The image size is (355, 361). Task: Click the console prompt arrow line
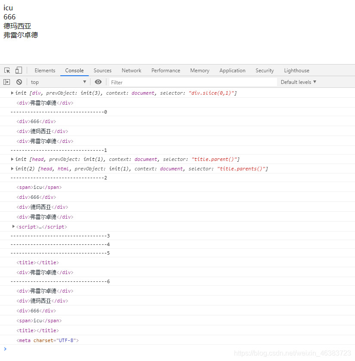click(177, 349)
